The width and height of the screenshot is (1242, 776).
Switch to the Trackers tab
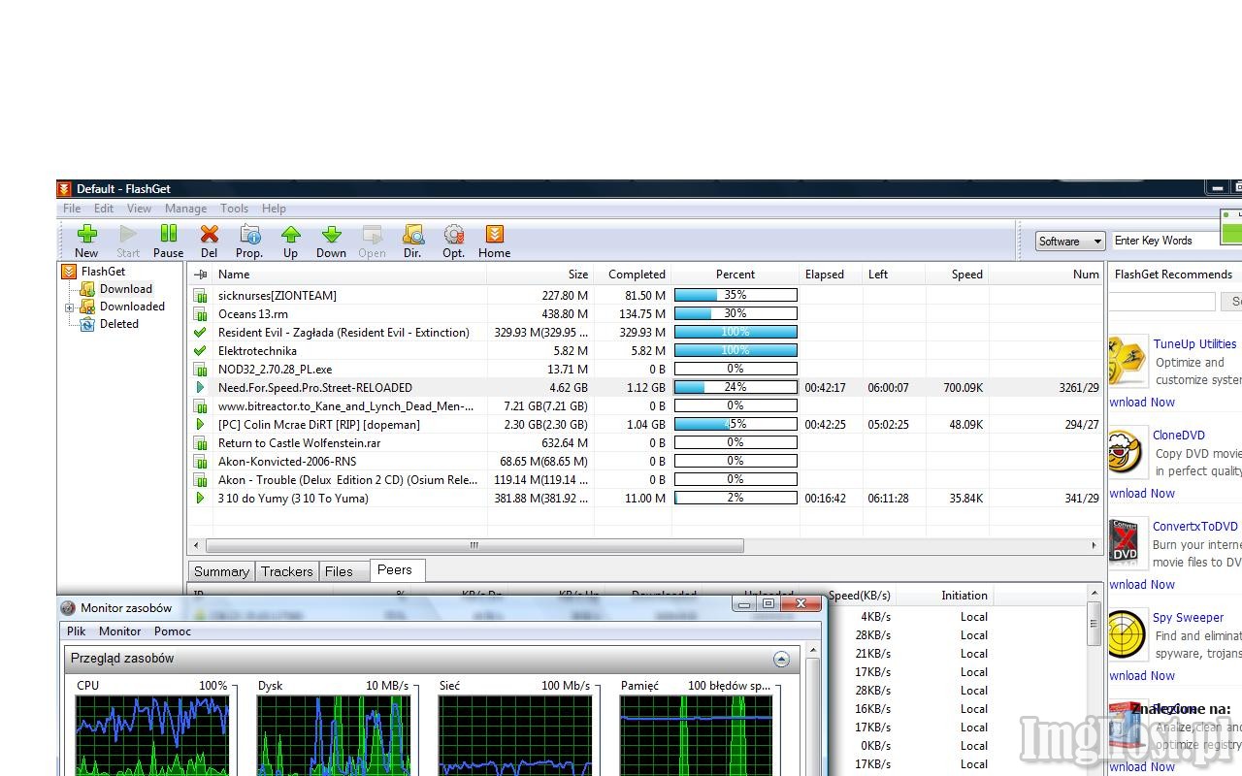point(286,571)
